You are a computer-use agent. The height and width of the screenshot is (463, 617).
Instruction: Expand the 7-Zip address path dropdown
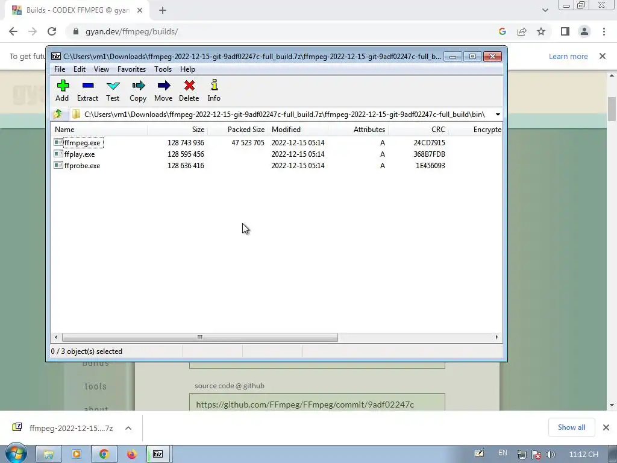pyautogui.click(x=498, y=114)
